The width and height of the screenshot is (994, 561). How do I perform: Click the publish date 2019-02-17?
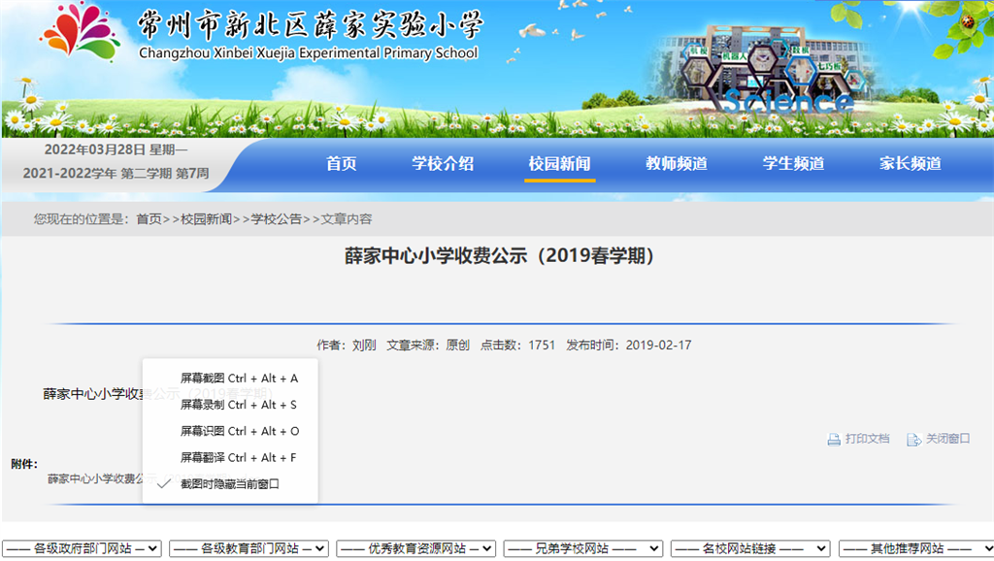tap(659, 346)
